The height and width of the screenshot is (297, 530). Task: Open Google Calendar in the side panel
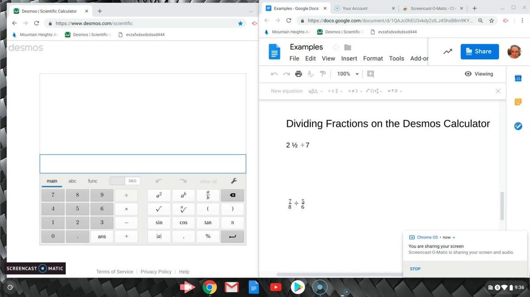[x=518, y=78]
